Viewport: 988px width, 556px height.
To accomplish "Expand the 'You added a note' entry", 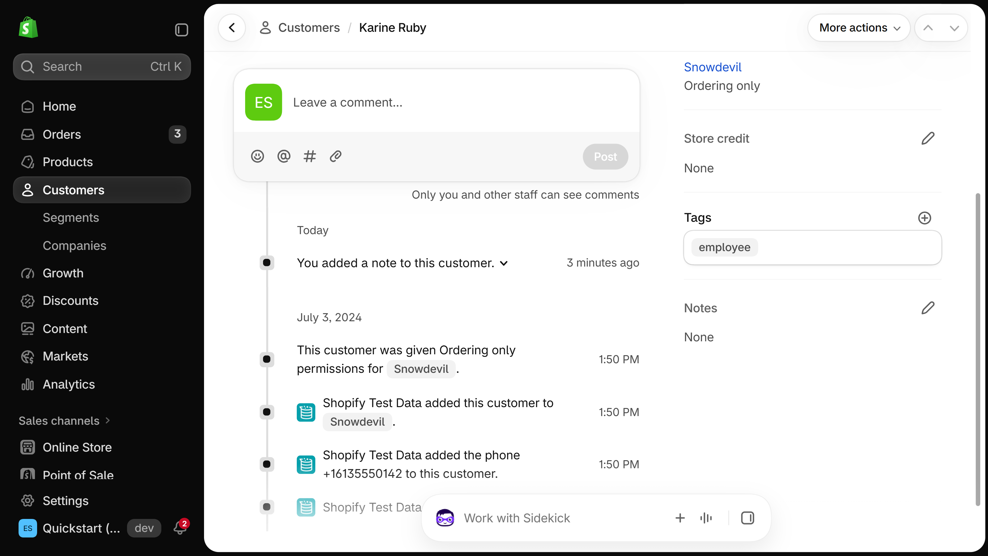I will [x=504, y=263].
